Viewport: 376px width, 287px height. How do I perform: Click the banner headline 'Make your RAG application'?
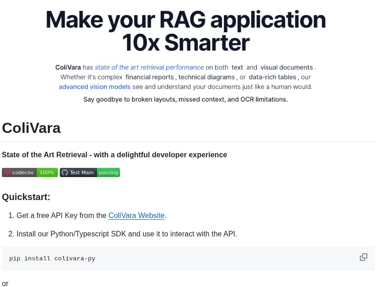coord(186,20)
